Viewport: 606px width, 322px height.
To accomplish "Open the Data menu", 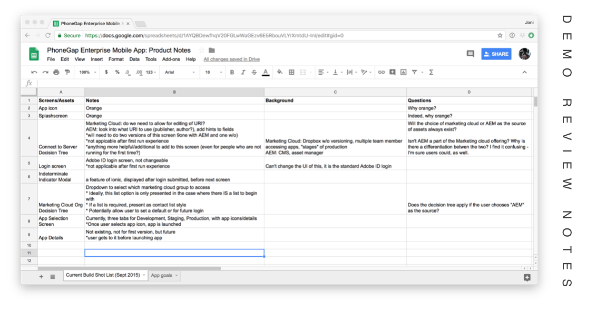I will coord(134,59).
